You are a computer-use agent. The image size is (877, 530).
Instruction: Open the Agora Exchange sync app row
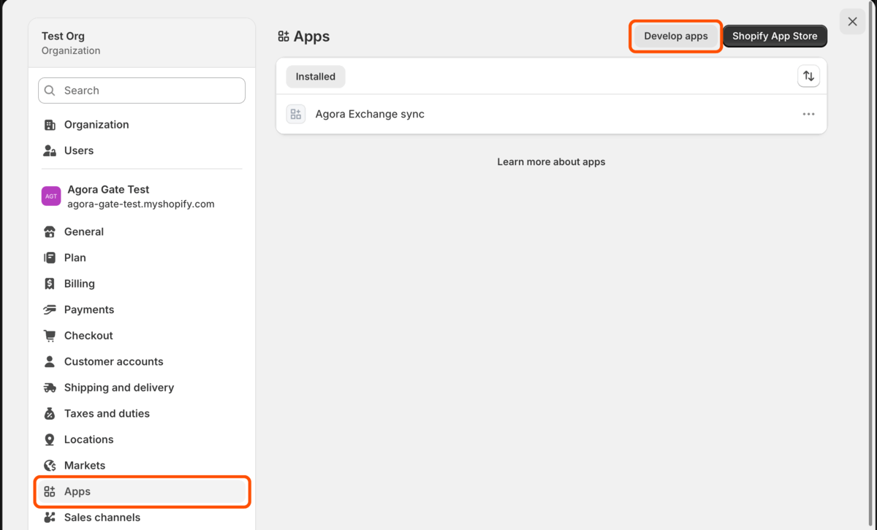pos(551,114)
